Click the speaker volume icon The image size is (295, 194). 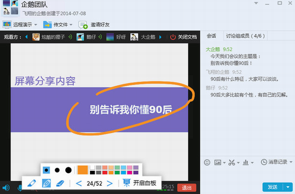pyautogui.click(x=6, y=188)
